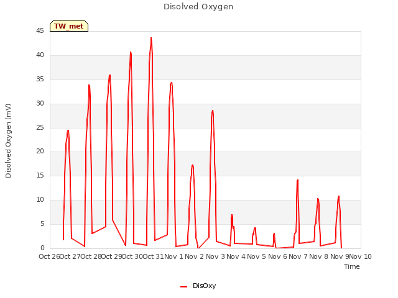This screenshot has width=398, height=298.
Task: Click the Nov 4 date tick label
Action: click(236, 256)
